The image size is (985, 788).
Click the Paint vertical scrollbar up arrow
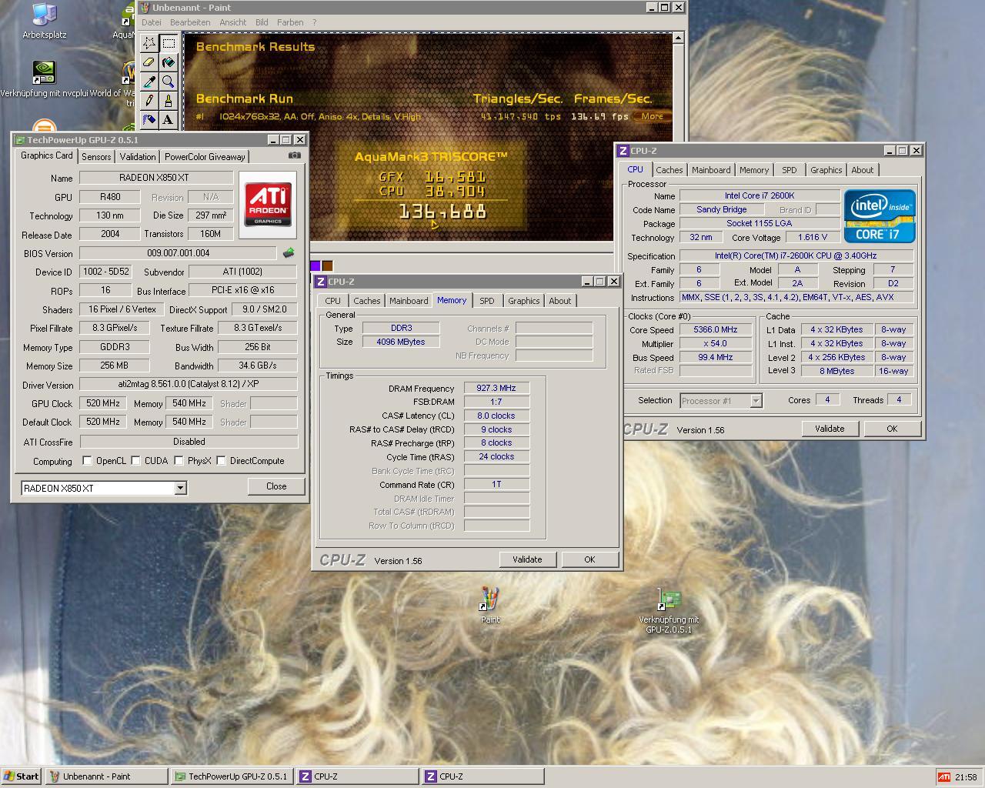pos(678,37)
